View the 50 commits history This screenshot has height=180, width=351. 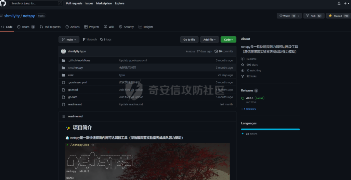click(224, 51)
